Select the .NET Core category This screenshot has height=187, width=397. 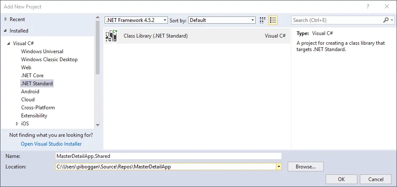coord(32,76)
